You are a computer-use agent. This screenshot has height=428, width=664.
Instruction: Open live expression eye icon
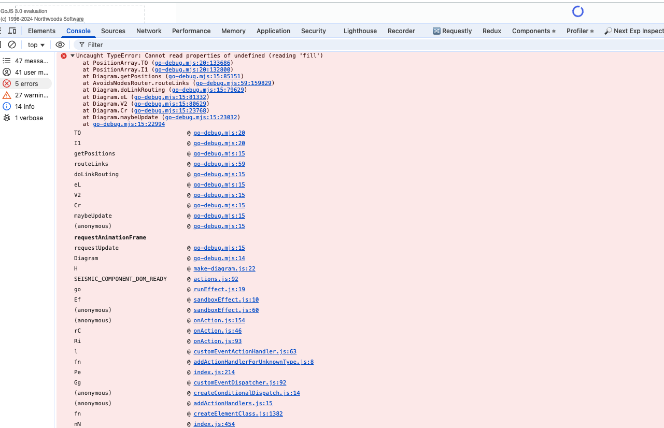60,45
